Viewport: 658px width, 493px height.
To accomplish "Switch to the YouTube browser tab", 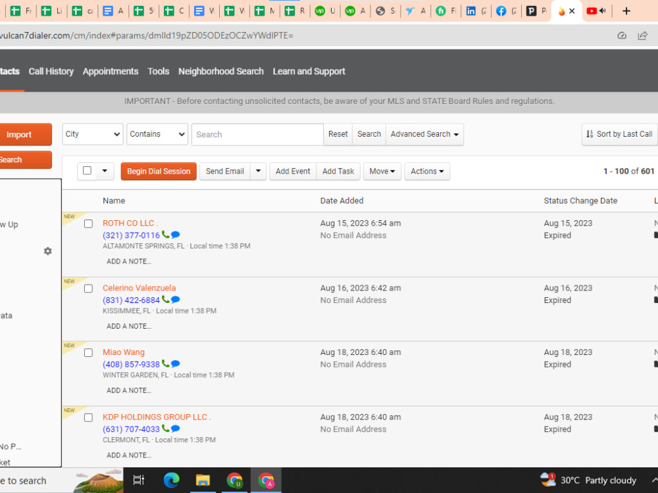I will click(x=596, y=11).
